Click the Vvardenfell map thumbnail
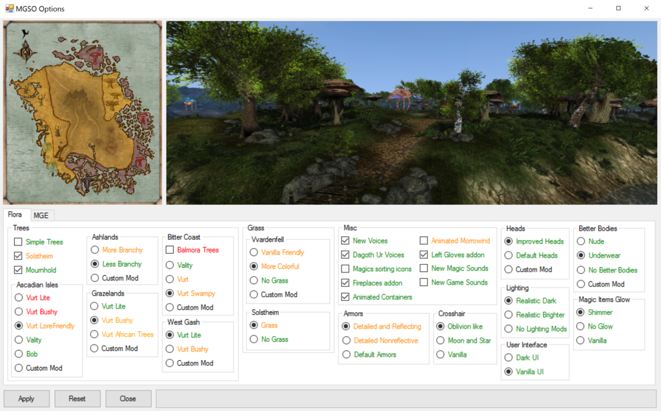The image size is (661, 411). tap(82, 113)
